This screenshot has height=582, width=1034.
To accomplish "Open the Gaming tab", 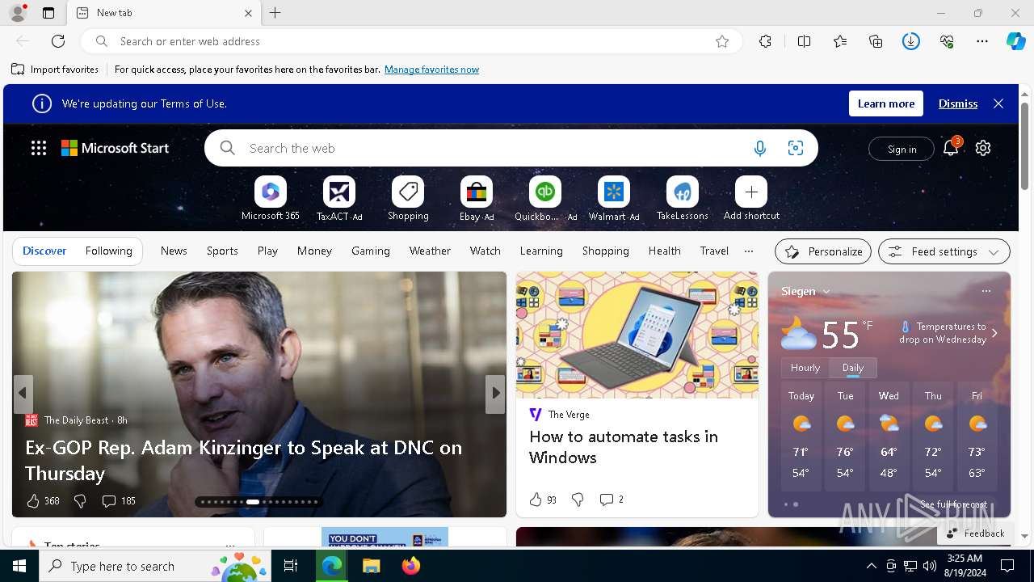I will [371, 251].
